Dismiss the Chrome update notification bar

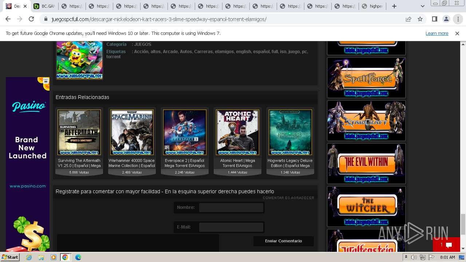[x=457, y=33]
